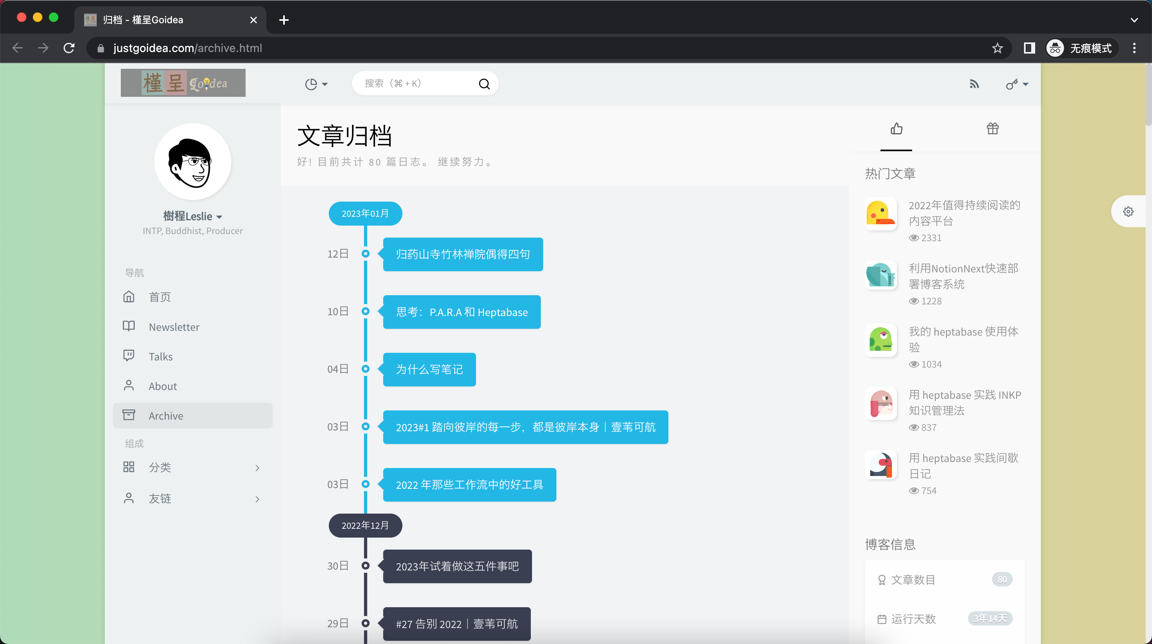This screenshot has width=1152, height=644.
Task: Click the 文章数目 80 badge
Action: (x=1002, y=580)
